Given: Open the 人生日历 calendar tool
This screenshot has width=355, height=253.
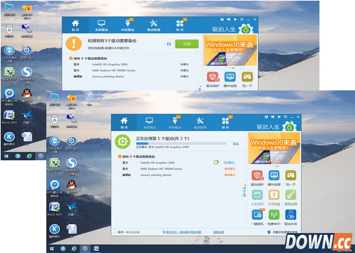Looking at the screenshot, I should click(257, 195).
